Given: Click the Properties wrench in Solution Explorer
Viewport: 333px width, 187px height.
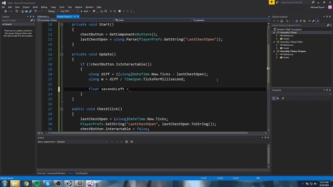Looking at the screenshot, I should pyautogui.click(x=313, y=21).
